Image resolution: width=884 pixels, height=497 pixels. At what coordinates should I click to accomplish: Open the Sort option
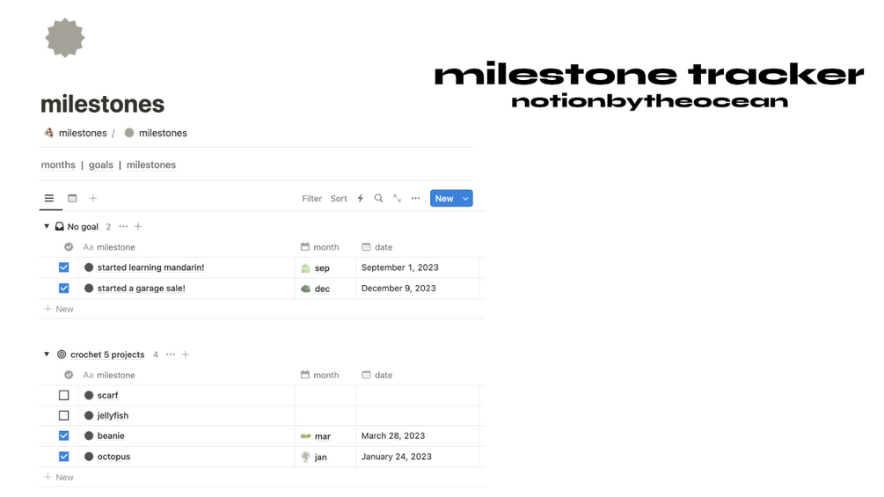click(339, 198)
